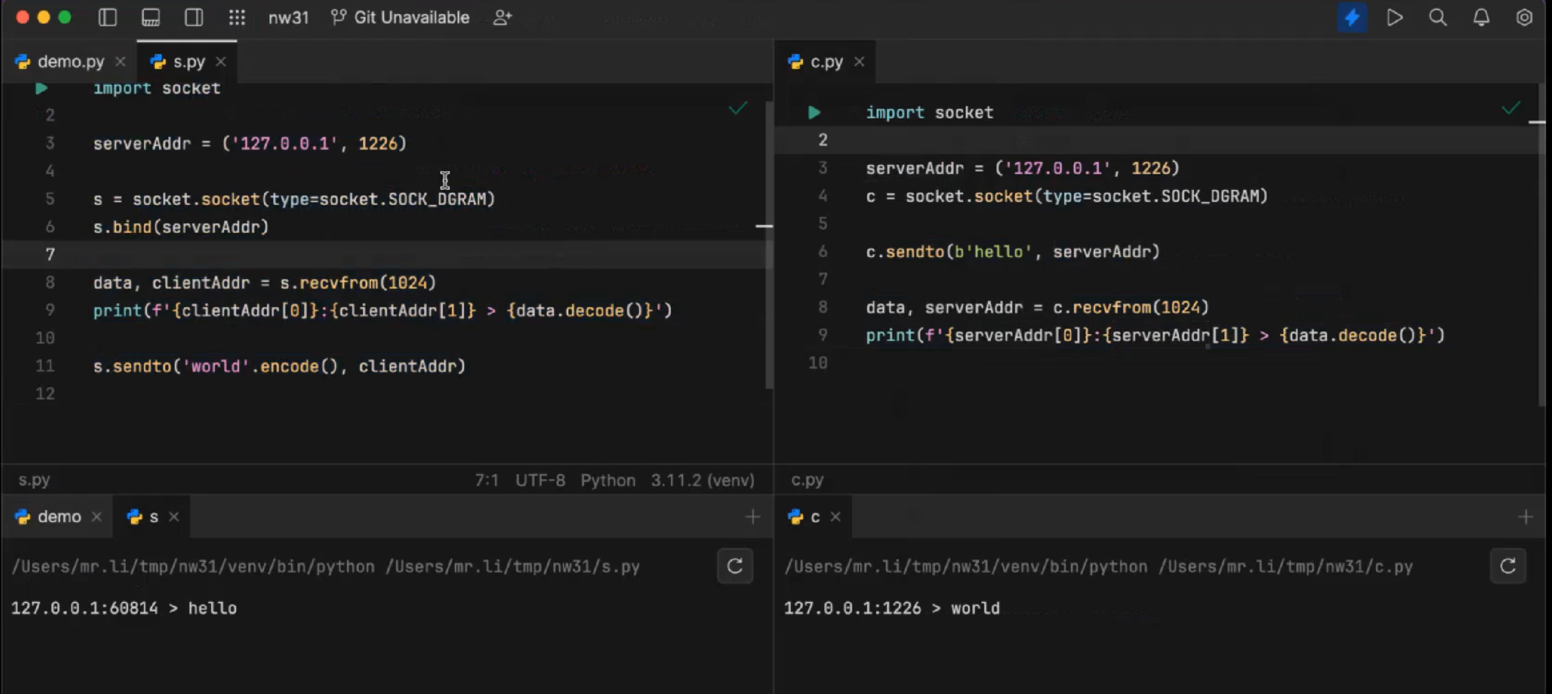Close the demo.py editor tab

pos(121,62)
